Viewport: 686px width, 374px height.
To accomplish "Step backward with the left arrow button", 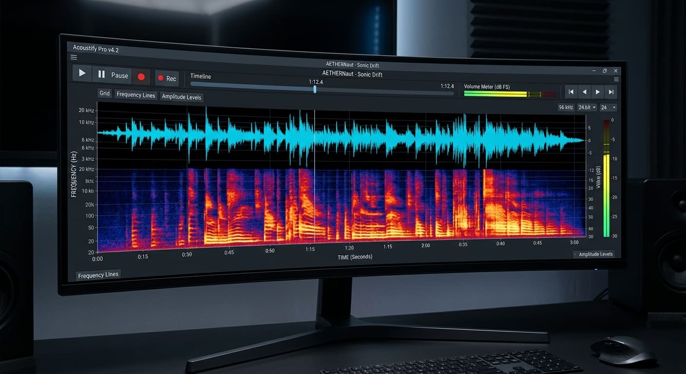I will [584, 92].
